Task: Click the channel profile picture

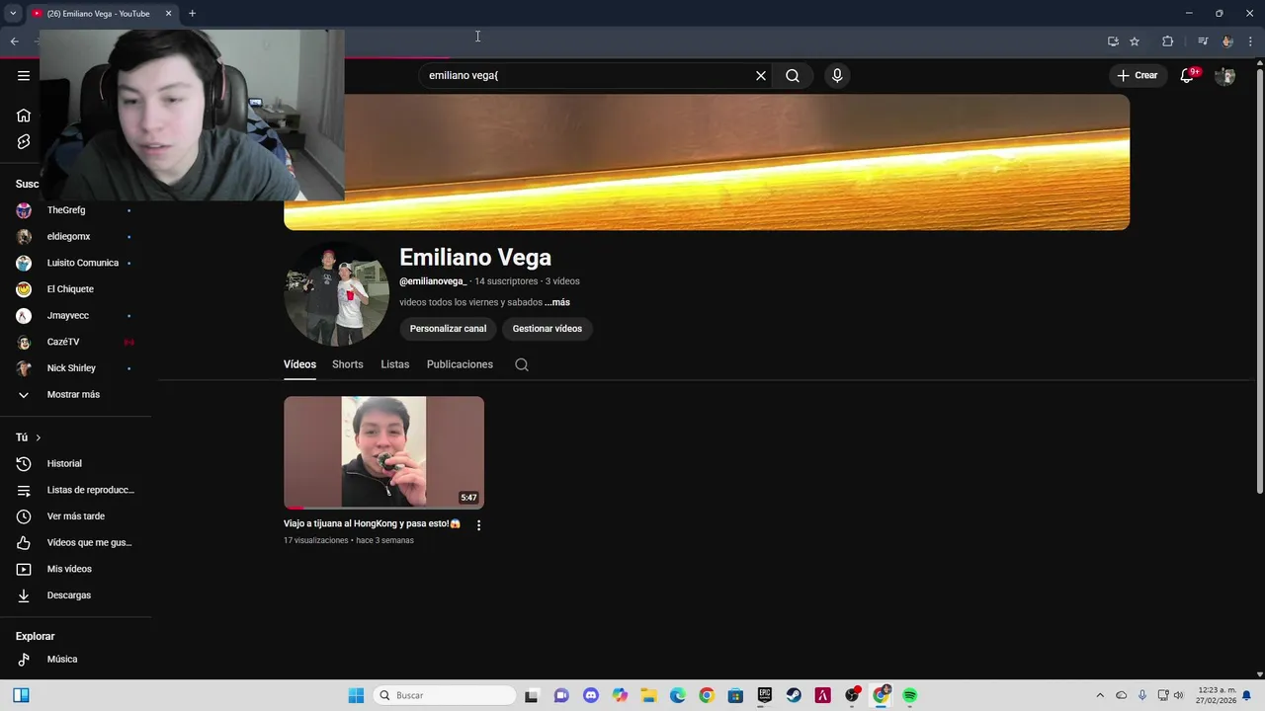Action: 337,295
